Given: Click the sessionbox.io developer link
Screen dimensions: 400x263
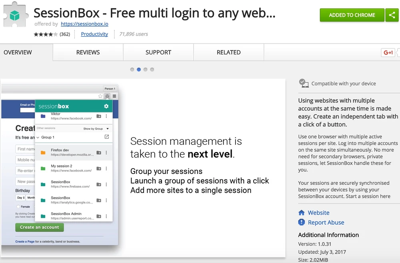Looking at the screenshot, I should [84, 24].
